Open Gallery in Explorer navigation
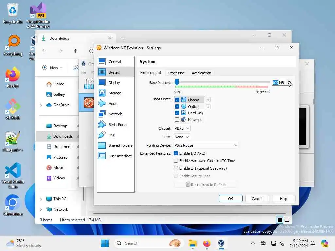Screen dimensions: 335x251 point(59,94)
